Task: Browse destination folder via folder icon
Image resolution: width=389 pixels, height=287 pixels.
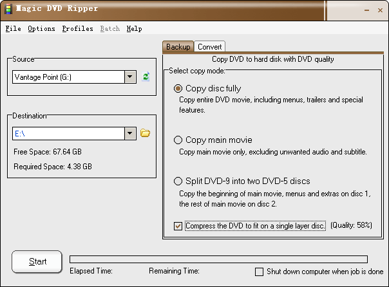Action: coord(145,133)
